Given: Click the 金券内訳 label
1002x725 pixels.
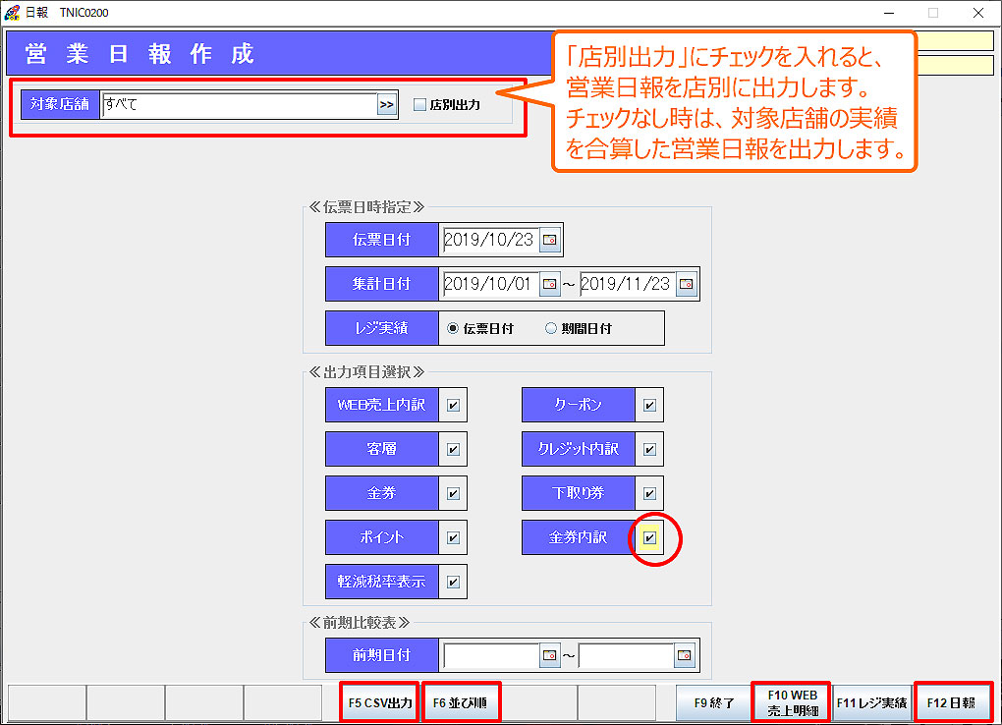Looking at the screenshot, I should [579, 537].
